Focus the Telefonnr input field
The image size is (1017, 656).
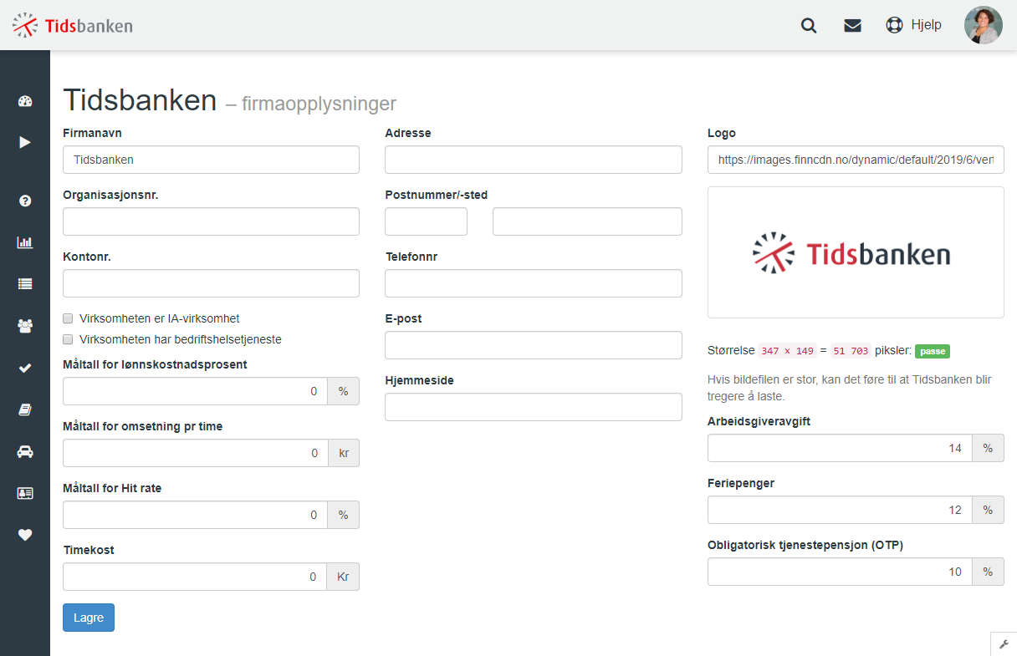click(534, 283)
